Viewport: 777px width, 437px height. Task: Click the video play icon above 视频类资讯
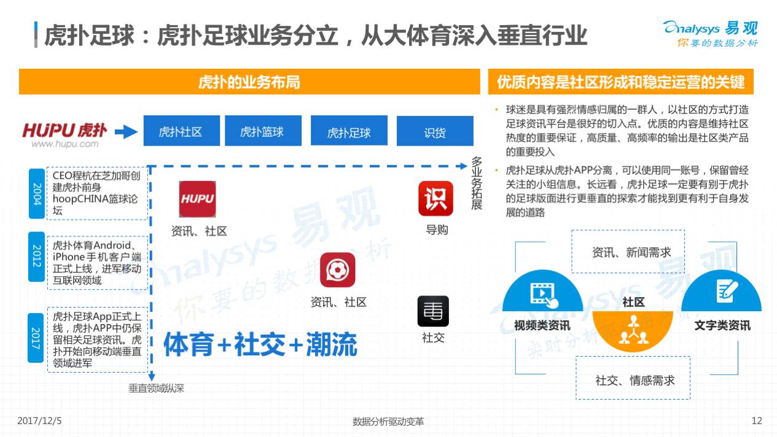pos(544,293)
